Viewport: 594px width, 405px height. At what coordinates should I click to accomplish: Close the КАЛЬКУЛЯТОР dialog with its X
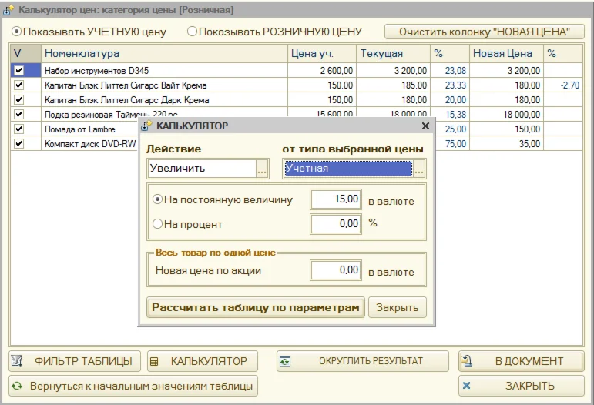[425, 126]
